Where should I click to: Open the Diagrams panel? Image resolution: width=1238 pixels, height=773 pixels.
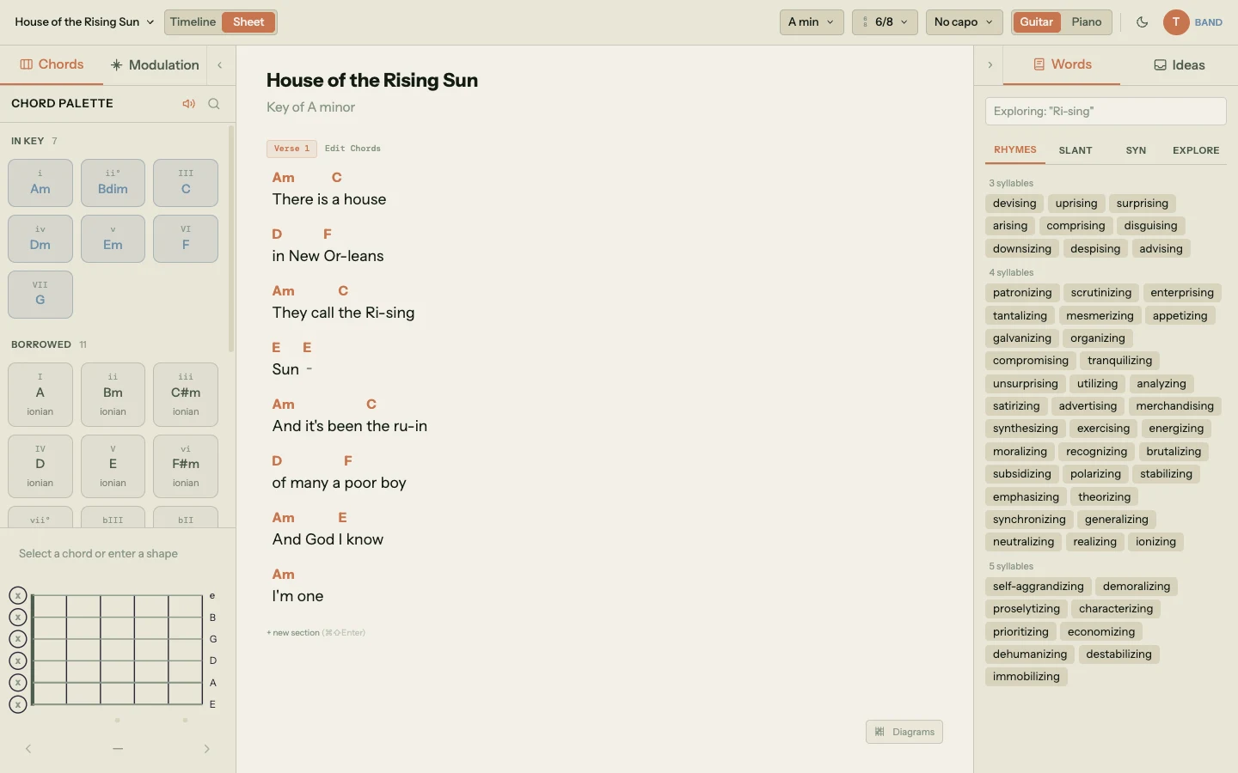tap(904, 733)
